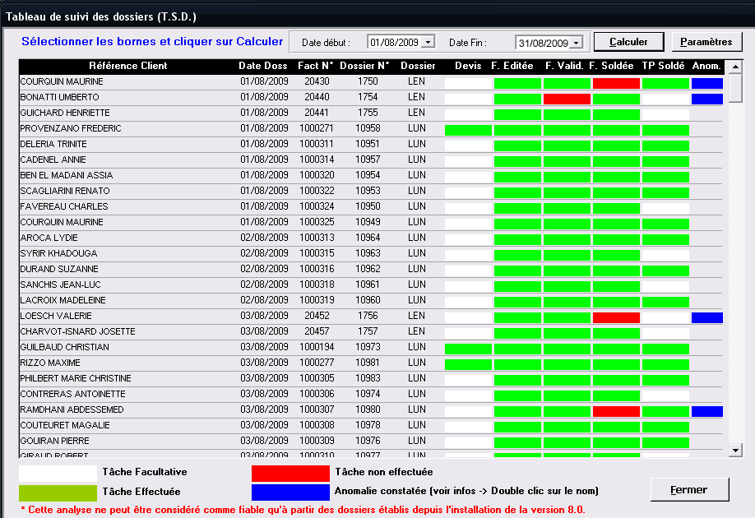The width and height of the screenshot is (755, 518).
Task: Select the Anom. column header
Action: coord(706,66)
